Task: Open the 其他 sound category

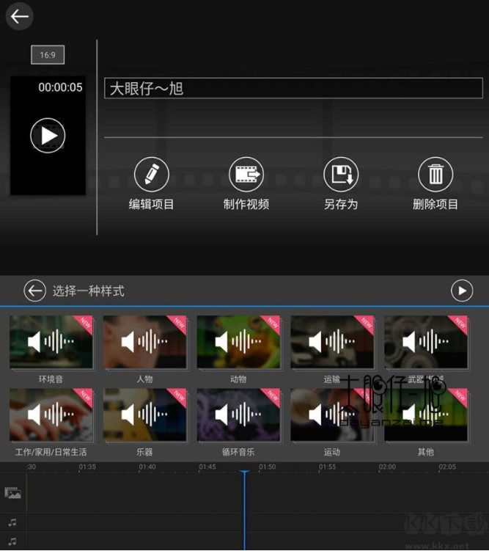Action: pyautogui.click(x=426, y=415)
